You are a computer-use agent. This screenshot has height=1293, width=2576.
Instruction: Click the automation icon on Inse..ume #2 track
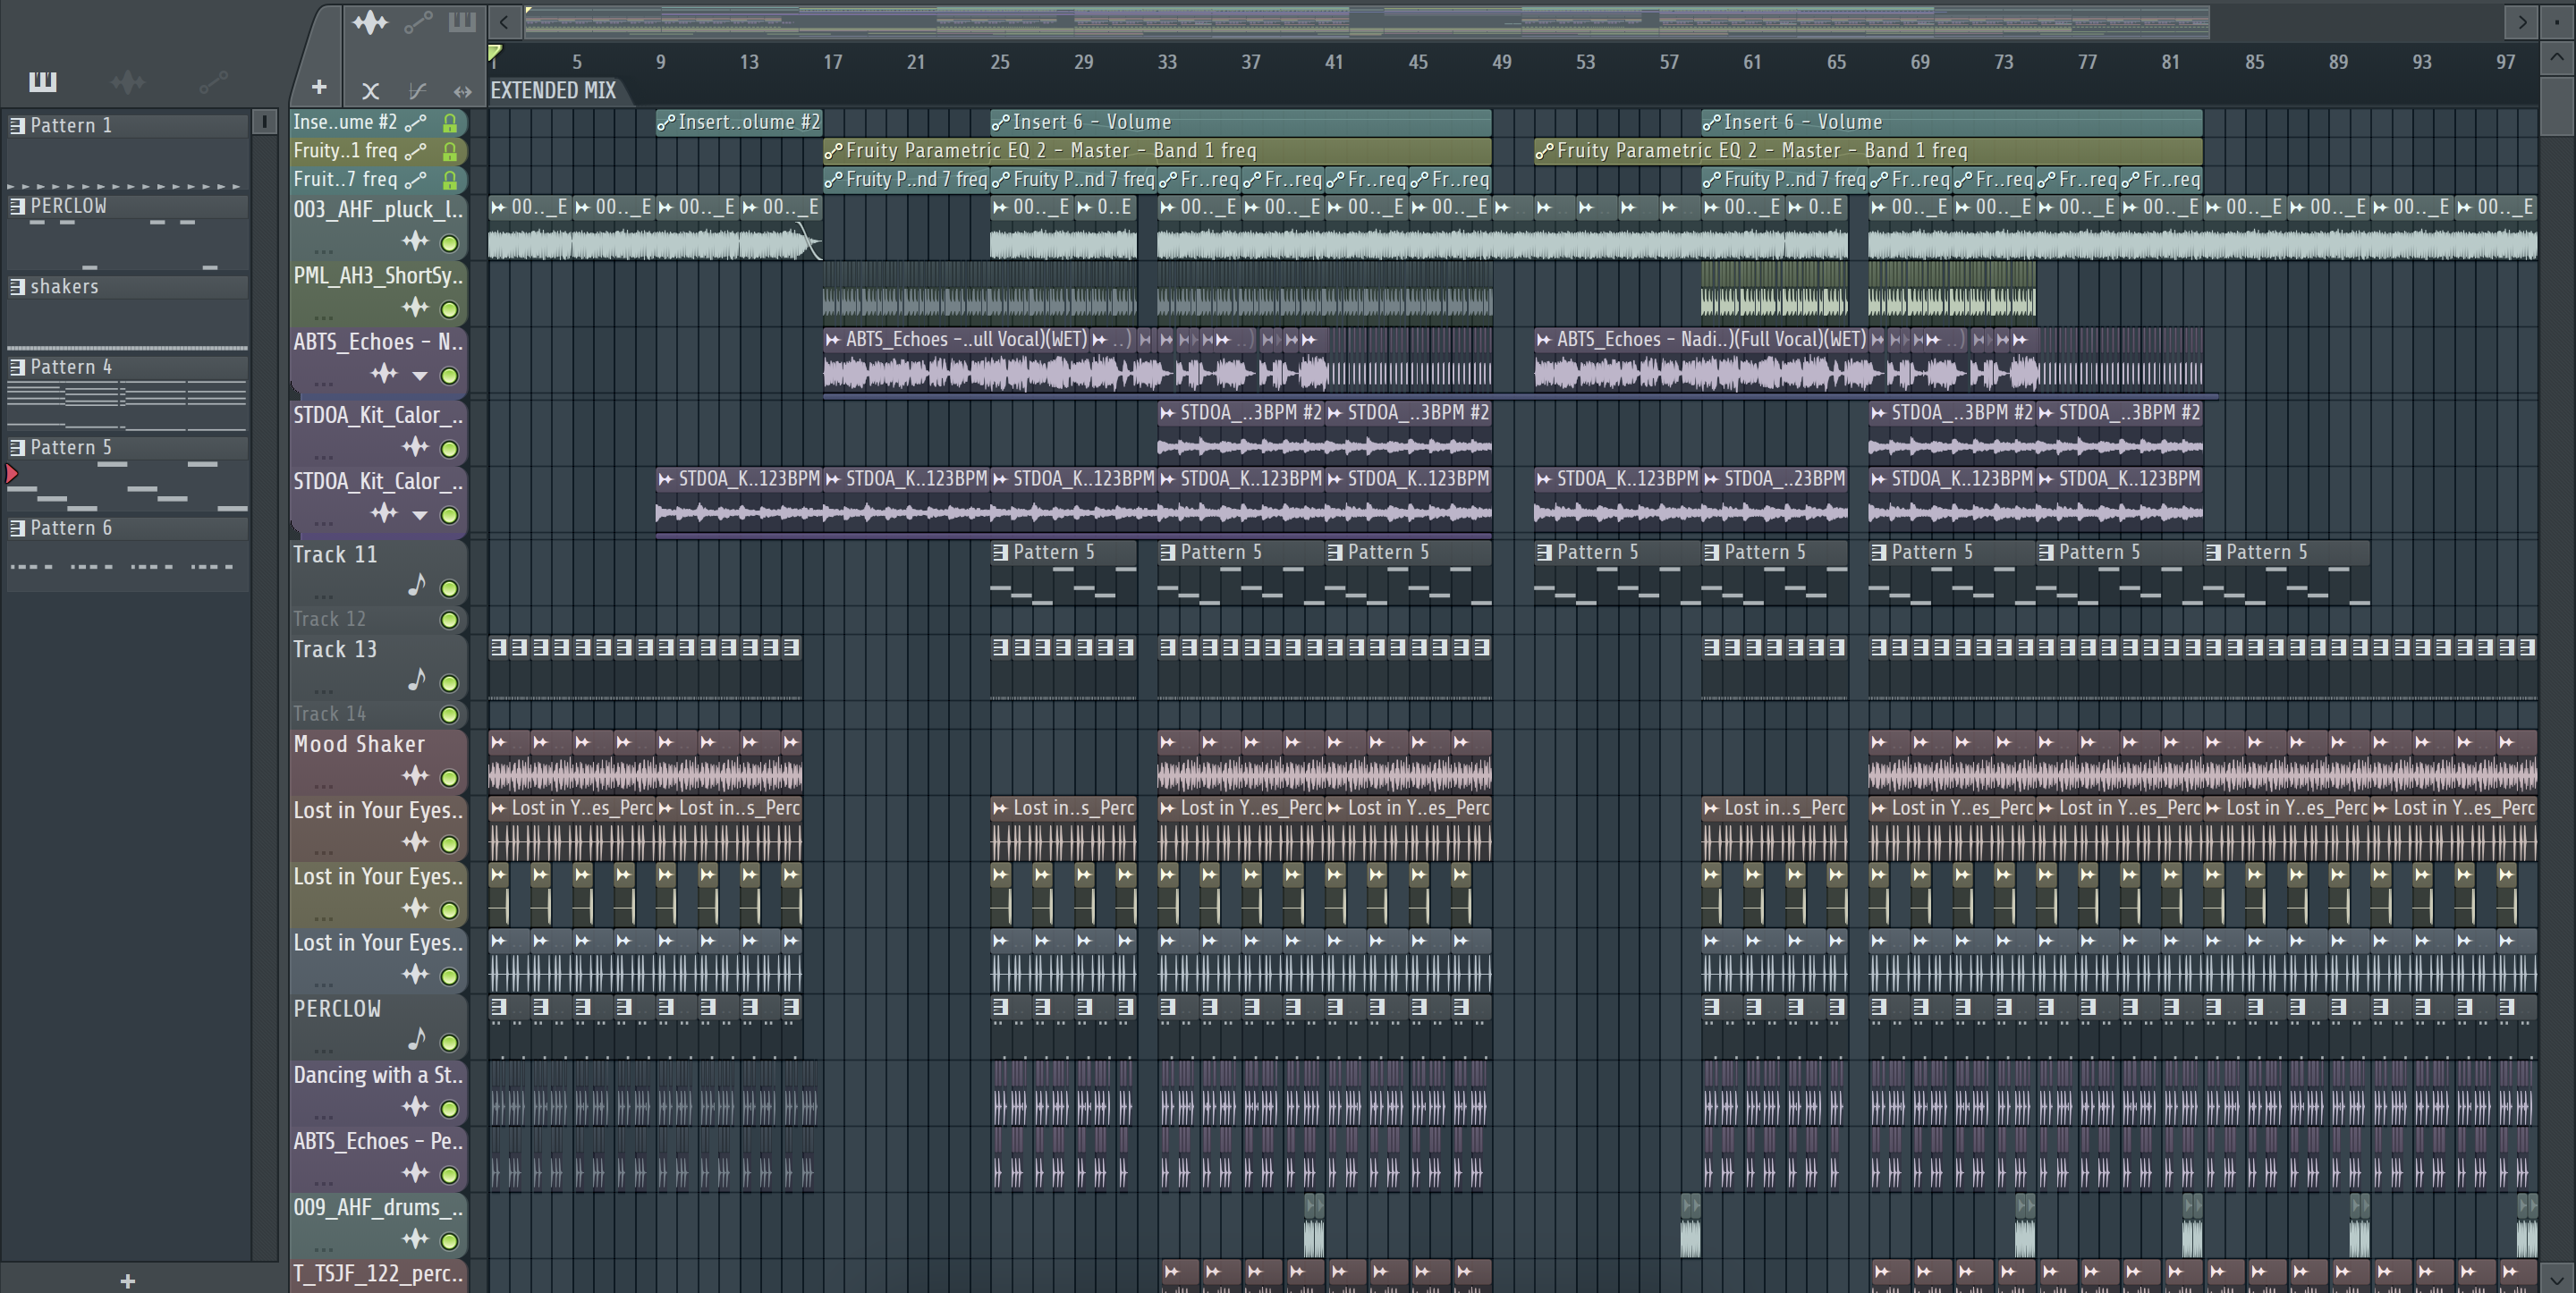[x=415, y=123]
